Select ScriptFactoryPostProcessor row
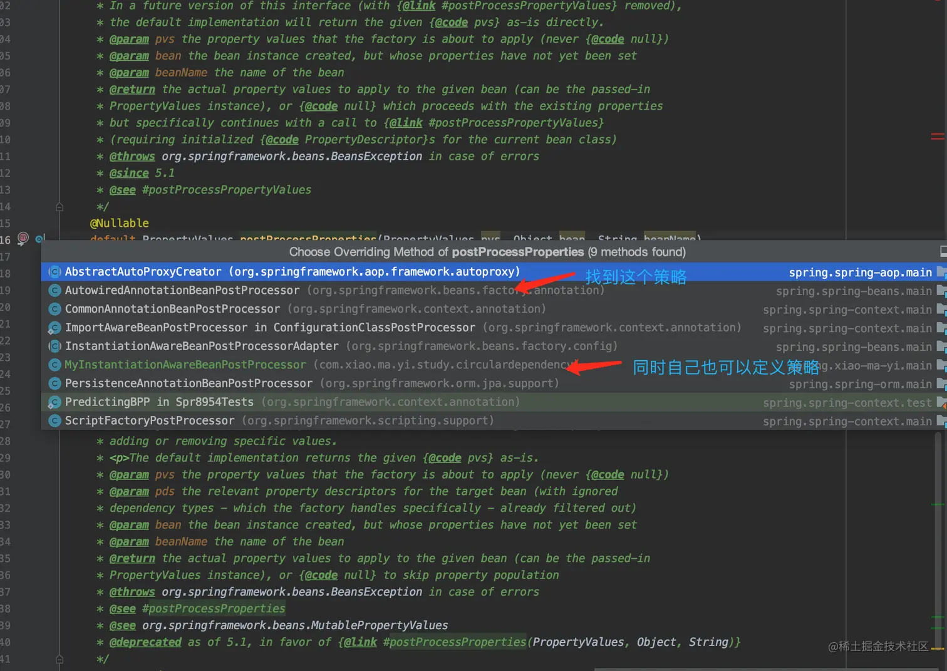The image size is (947, 671). click(494, 421)
